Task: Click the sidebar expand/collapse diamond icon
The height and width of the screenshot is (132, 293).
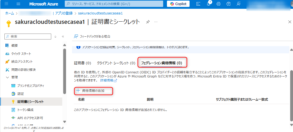Action: point(55,37)
